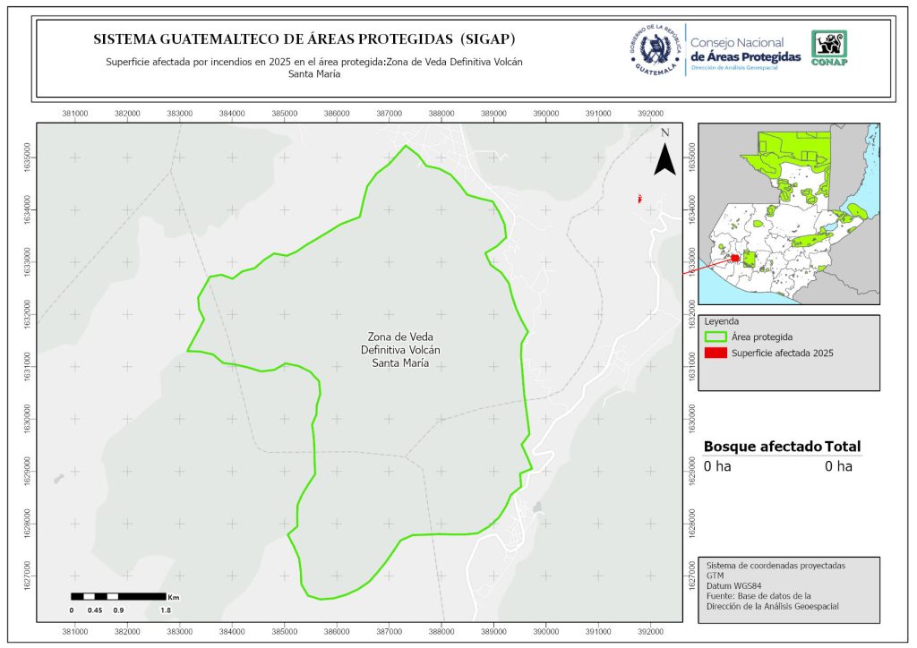Open the Guatemala inset overview map
This screenshot has width=917, height=648.
point(788,213)
